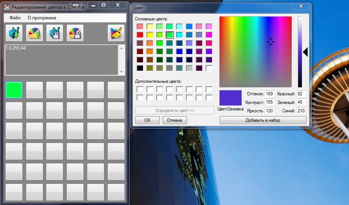Click the vertical luminance gradient bar
Viewport: 349px width, 205px height.
pos(300,52)
